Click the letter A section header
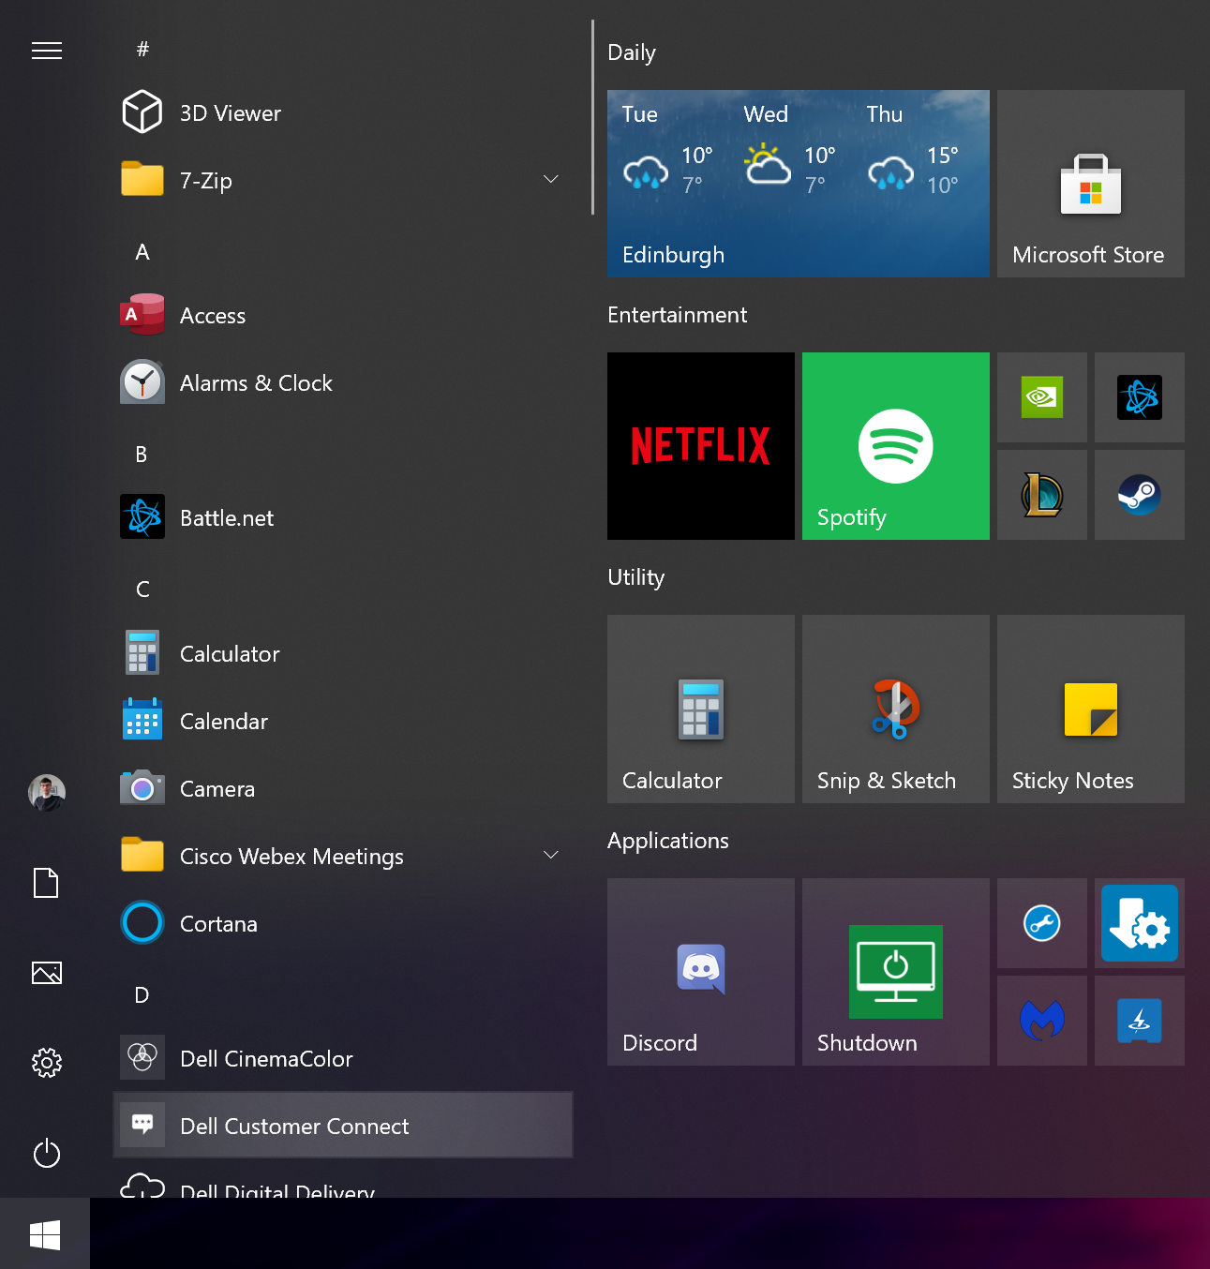 tap(142, 252)
